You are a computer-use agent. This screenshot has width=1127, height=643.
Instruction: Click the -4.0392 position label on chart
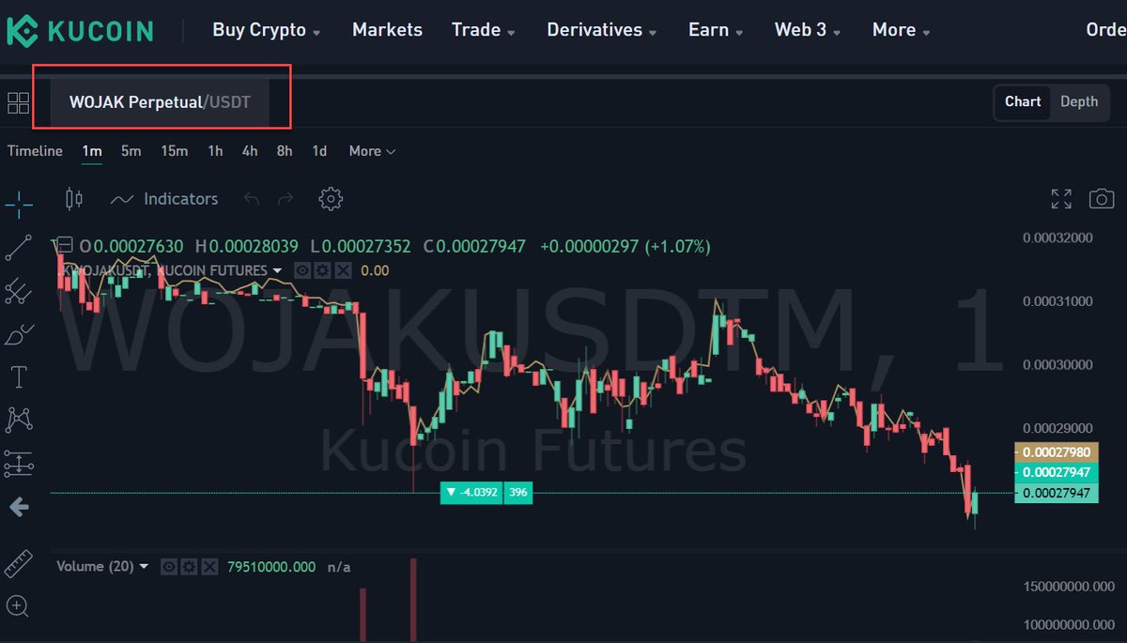pyautogui.click(x=471, y=493)
